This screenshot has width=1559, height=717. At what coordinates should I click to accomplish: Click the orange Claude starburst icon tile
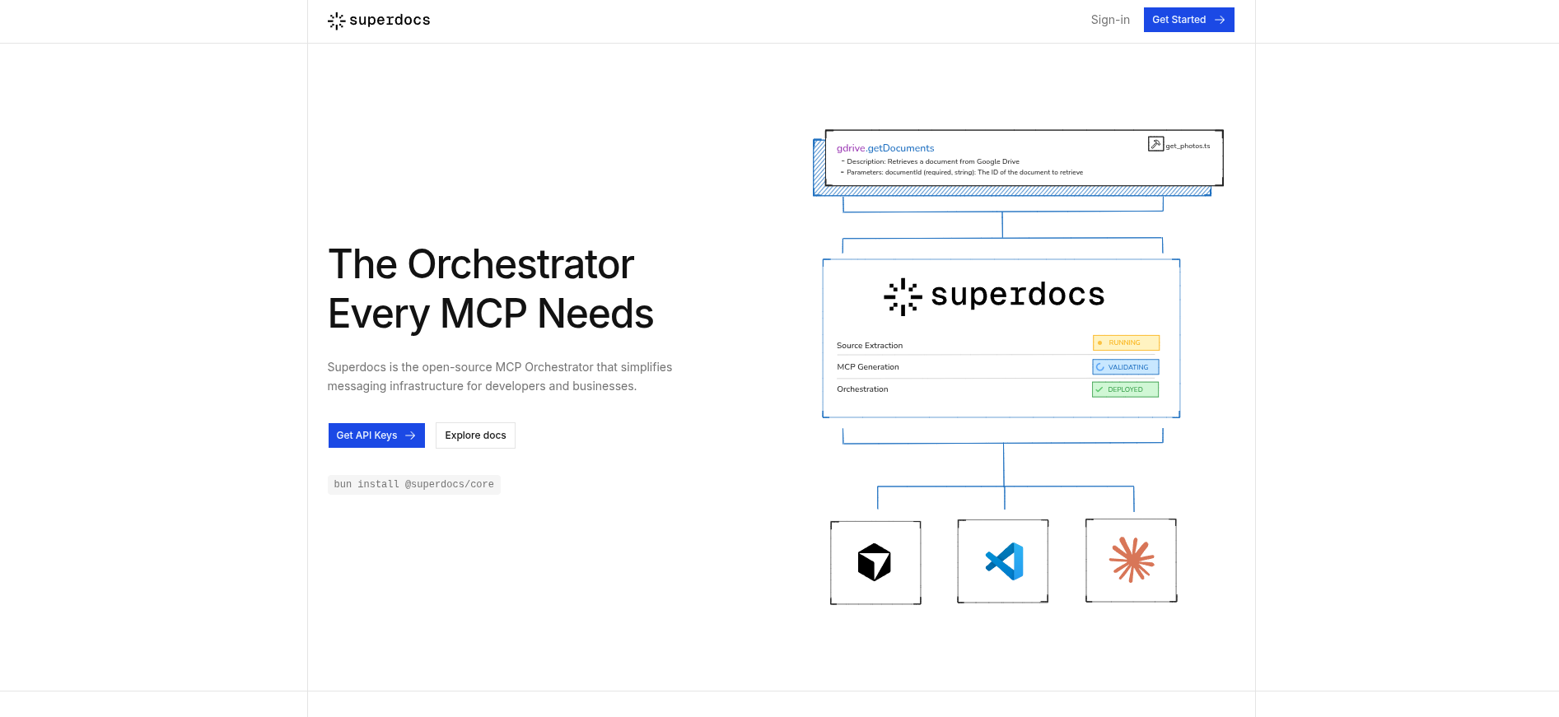click(1132, 561)
